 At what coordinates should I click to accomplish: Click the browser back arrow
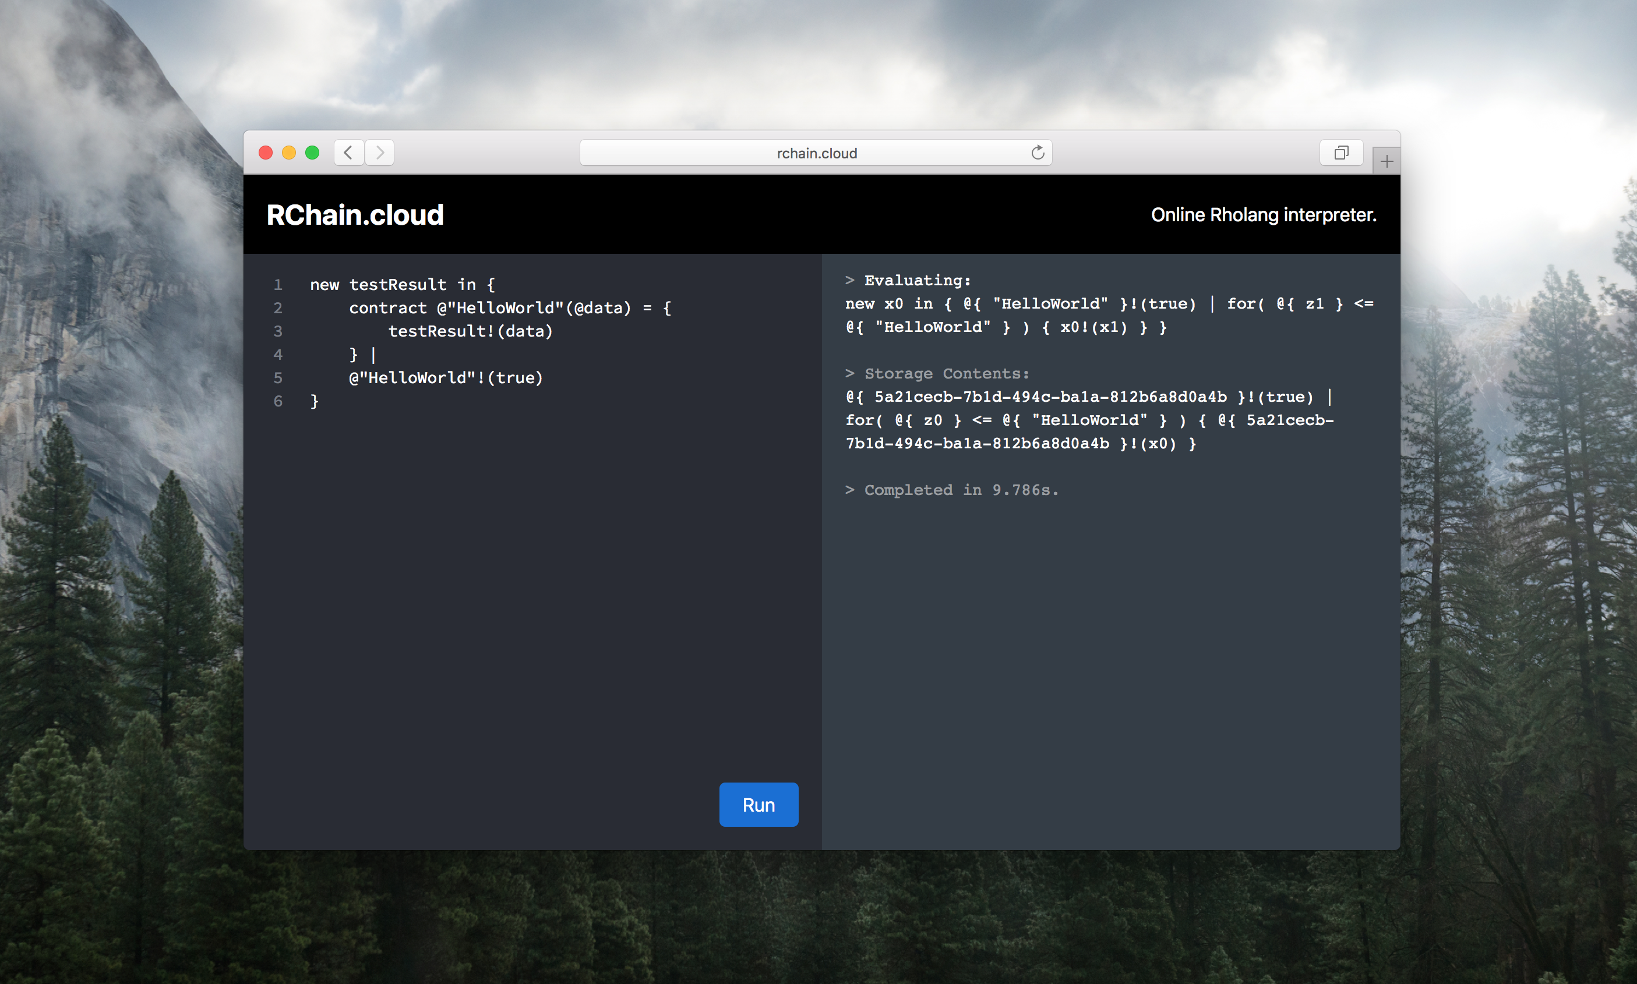(348, 153)
